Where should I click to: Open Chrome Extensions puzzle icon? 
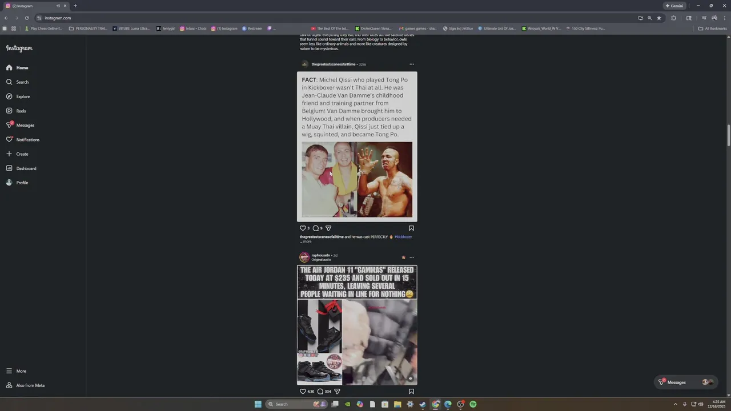click(x=674, y=18)
